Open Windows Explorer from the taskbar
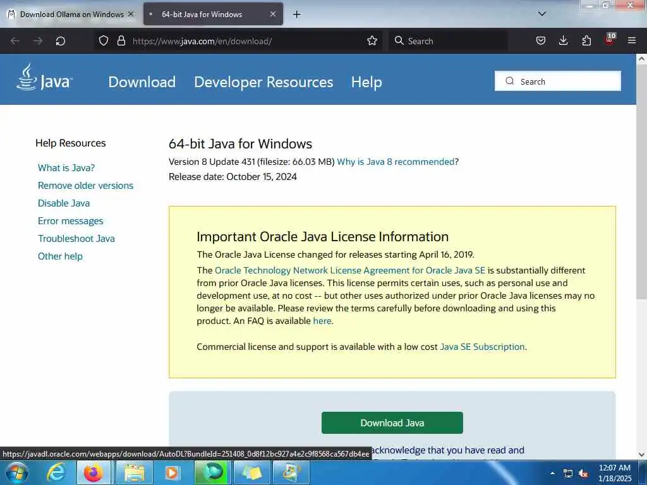 [134, 472]
